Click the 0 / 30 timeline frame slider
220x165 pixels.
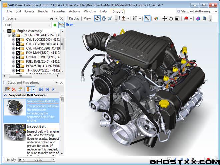pyautogui.click(x=38, y=160)
